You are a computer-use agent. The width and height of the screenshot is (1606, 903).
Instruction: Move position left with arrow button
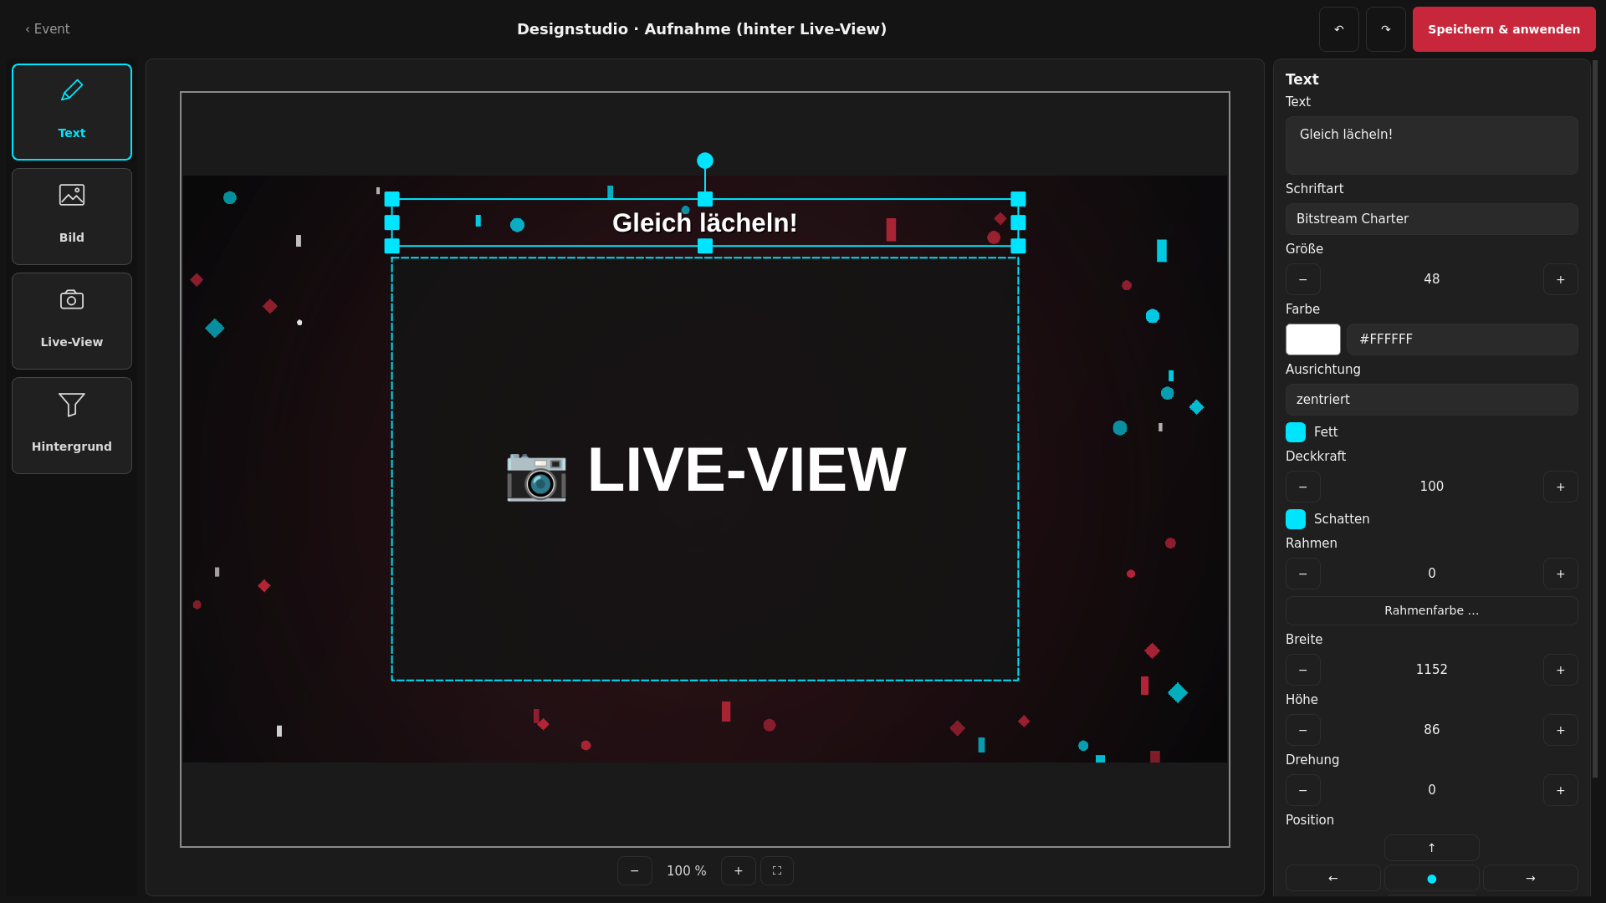1333,878
